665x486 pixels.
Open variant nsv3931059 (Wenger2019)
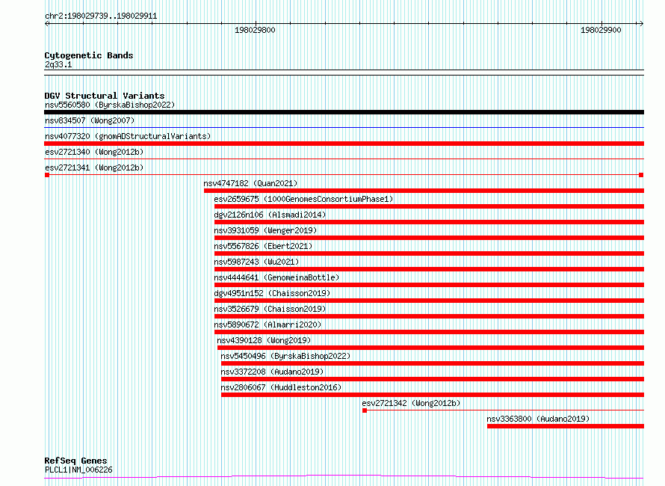[265, 230]
